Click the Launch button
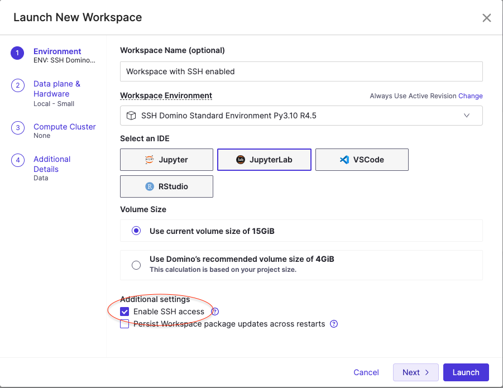 pos(466,372)
